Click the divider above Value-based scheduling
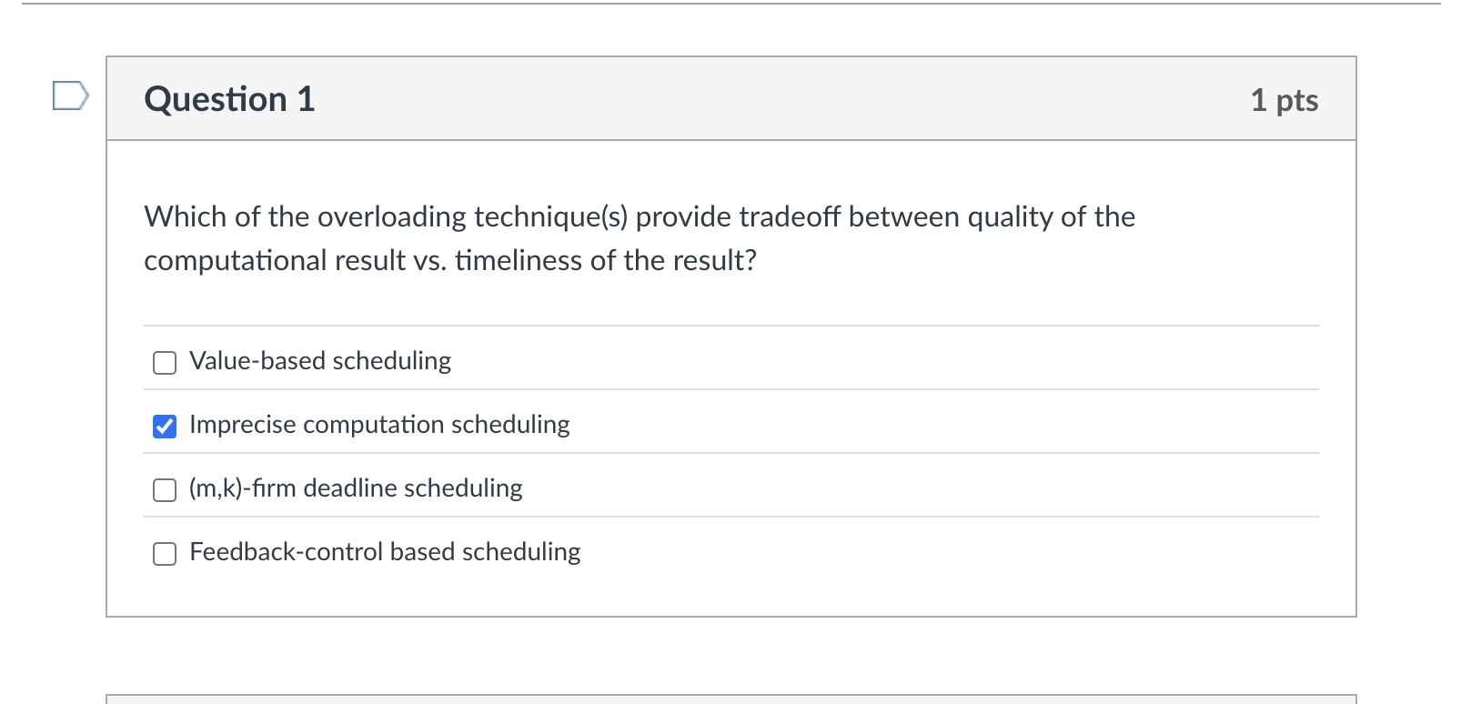The width and height of the screenshot is (1461, 704). [728, 326]
